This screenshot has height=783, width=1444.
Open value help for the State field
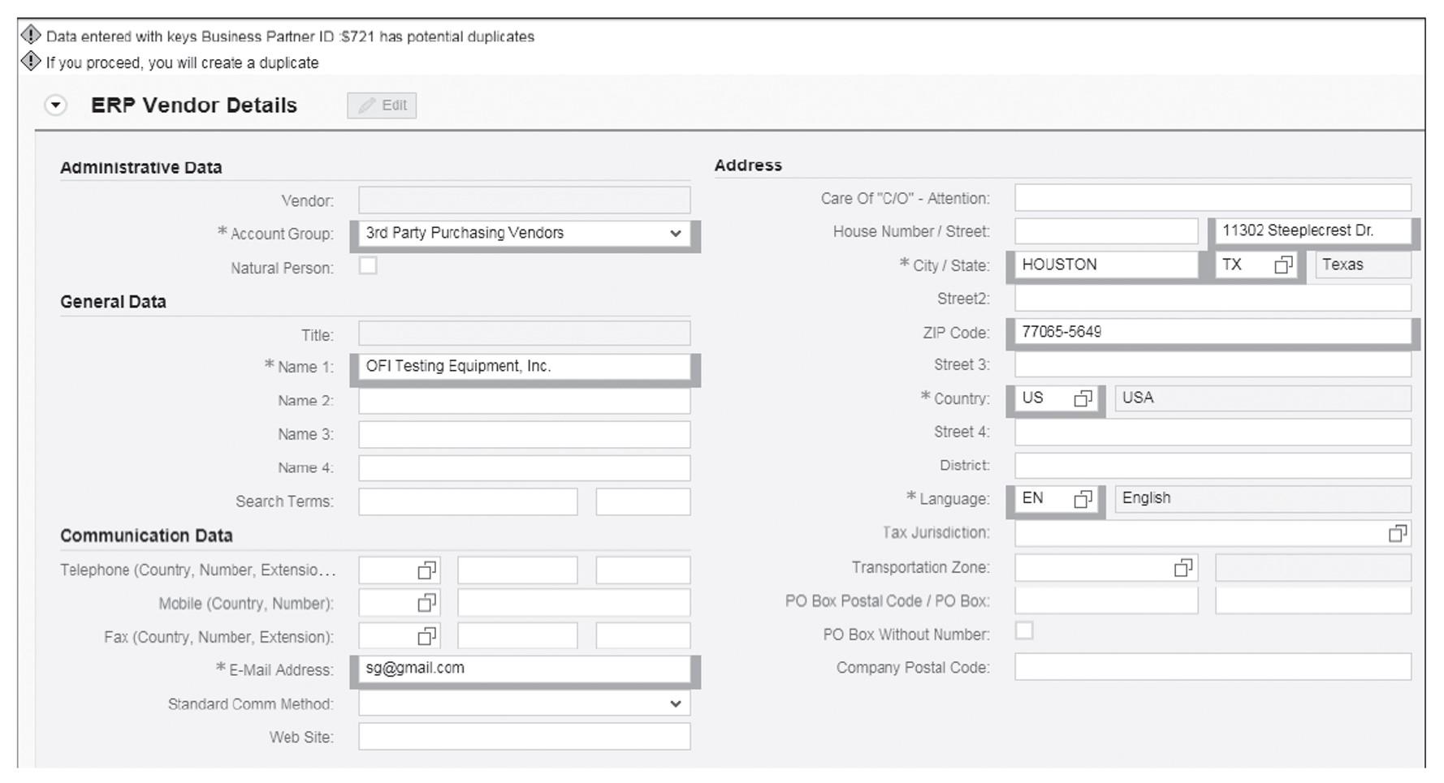click(1282, 265)
